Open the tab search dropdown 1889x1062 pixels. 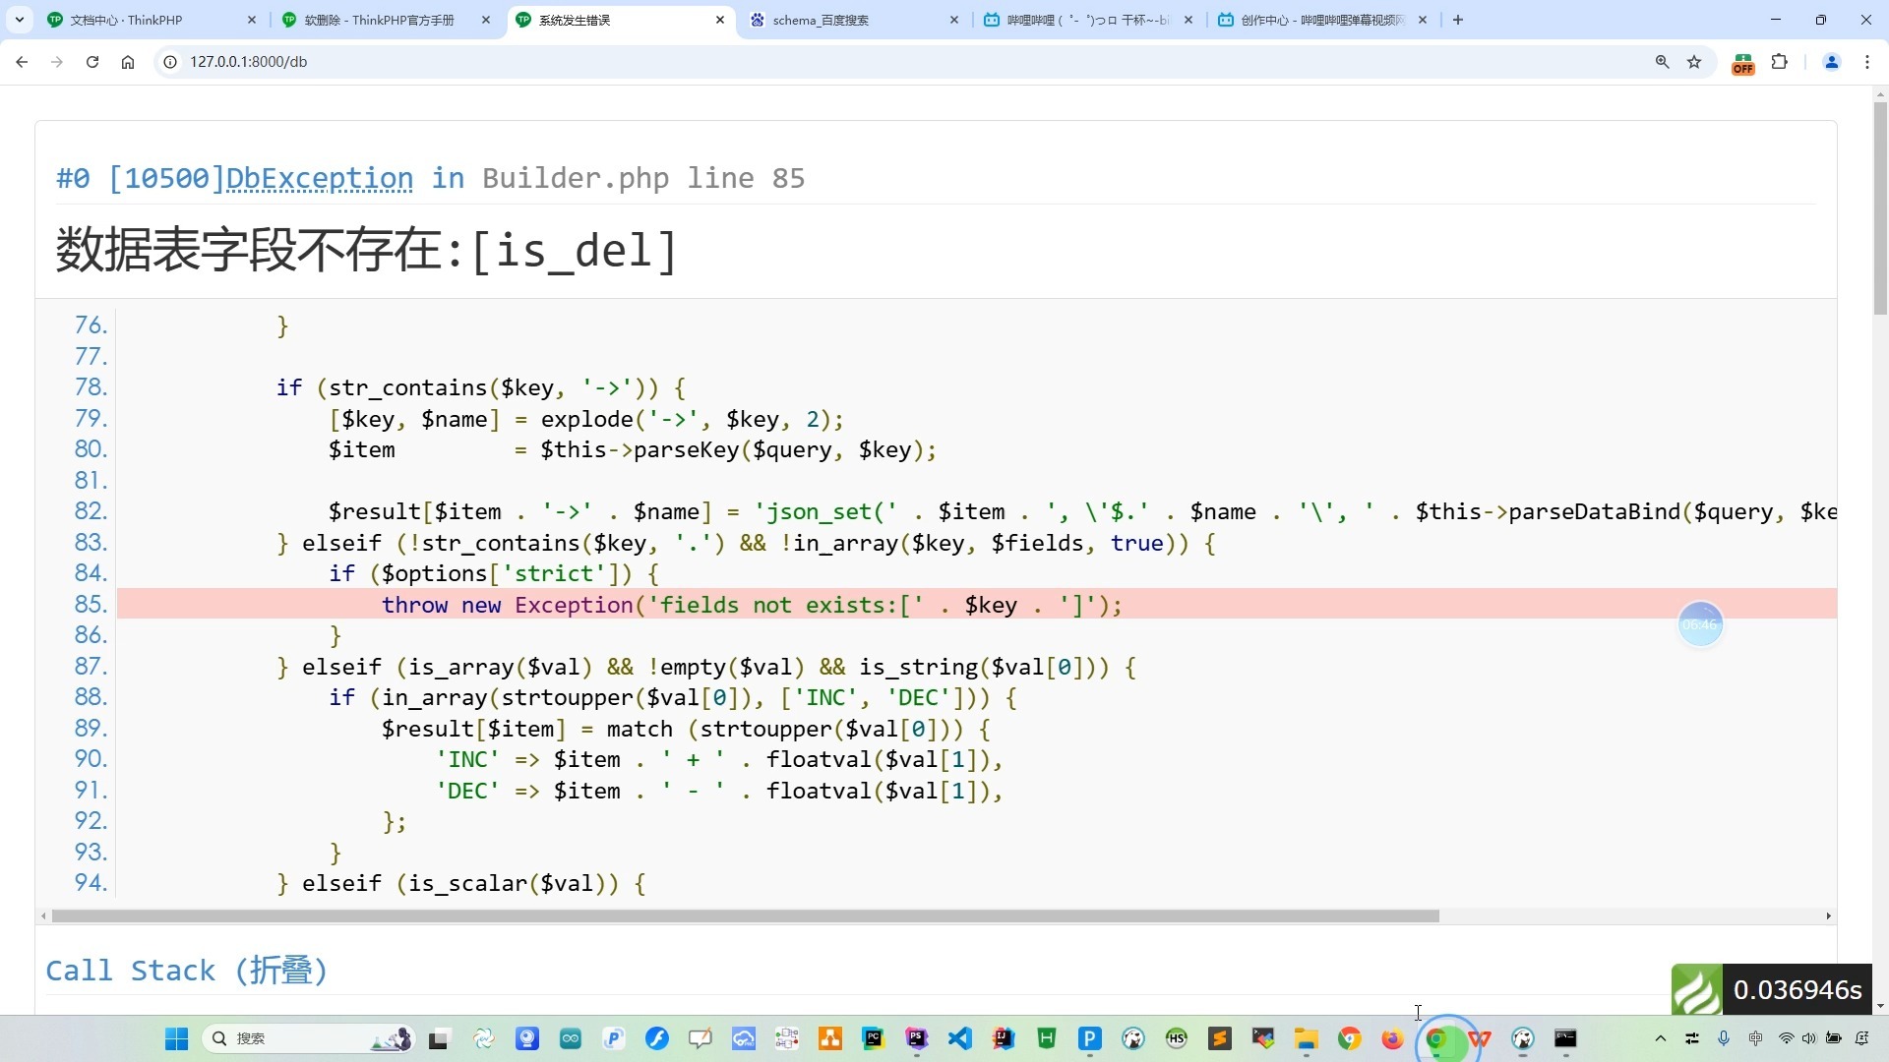click(20, 20)
